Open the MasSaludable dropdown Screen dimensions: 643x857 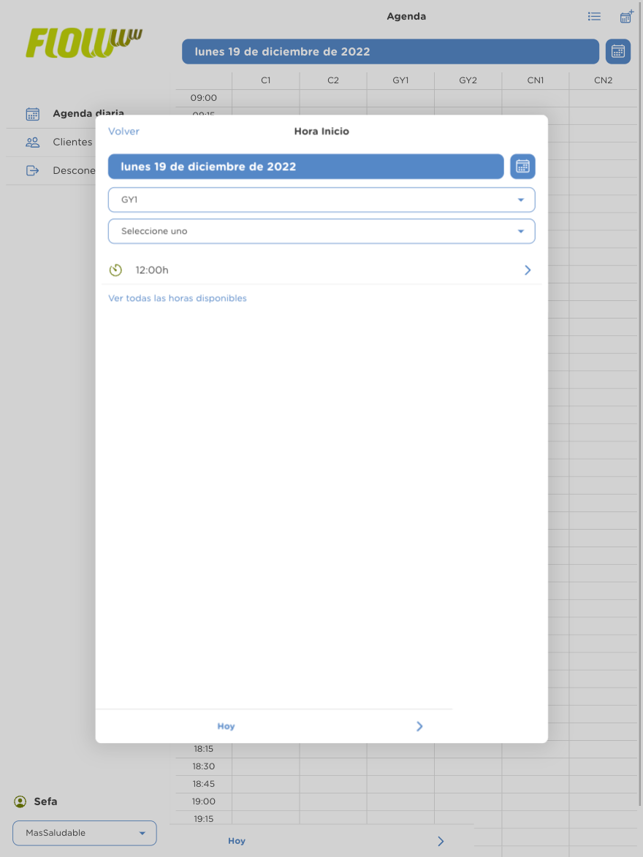coord(85,833)
